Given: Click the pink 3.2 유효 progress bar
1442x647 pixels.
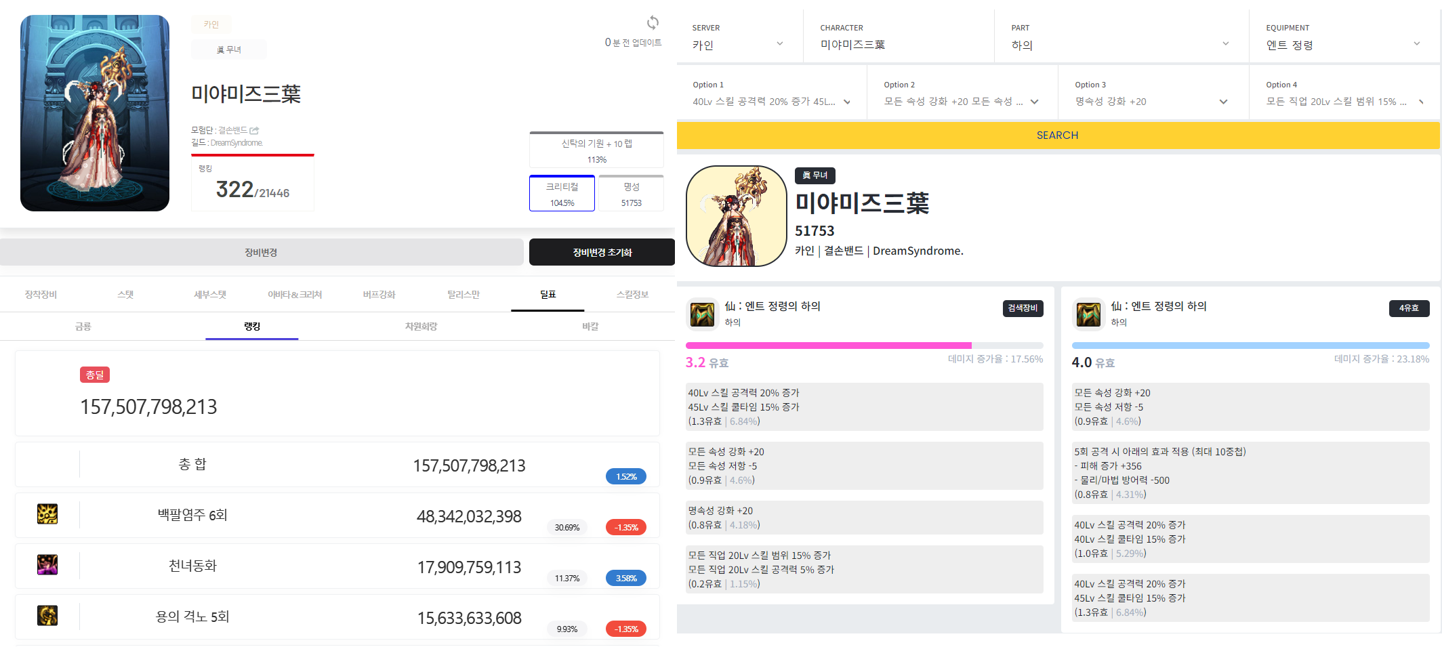Looking at the screenshot, I should (828, 346).
